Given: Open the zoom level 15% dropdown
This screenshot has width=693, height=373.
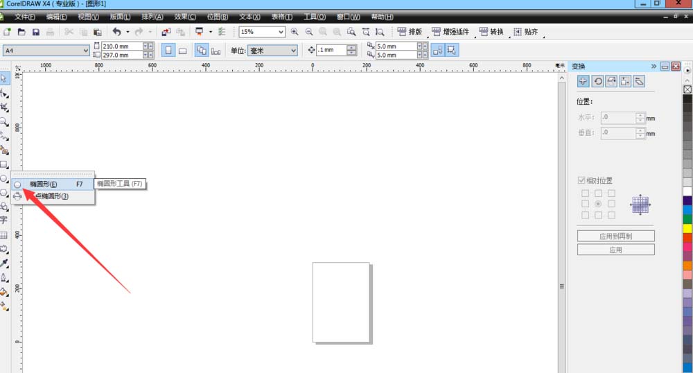Looking at the screenshot, I should [x=281, y=32].
